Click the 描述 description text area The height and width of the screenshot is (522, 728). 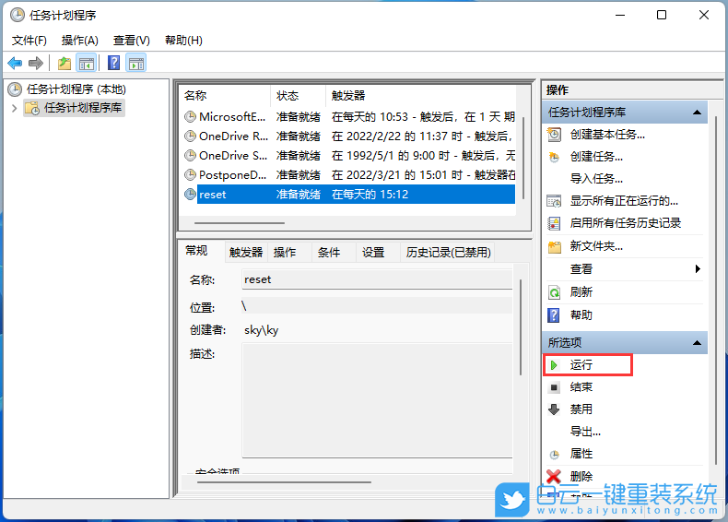pyautogui.click(x=377, y=400)
